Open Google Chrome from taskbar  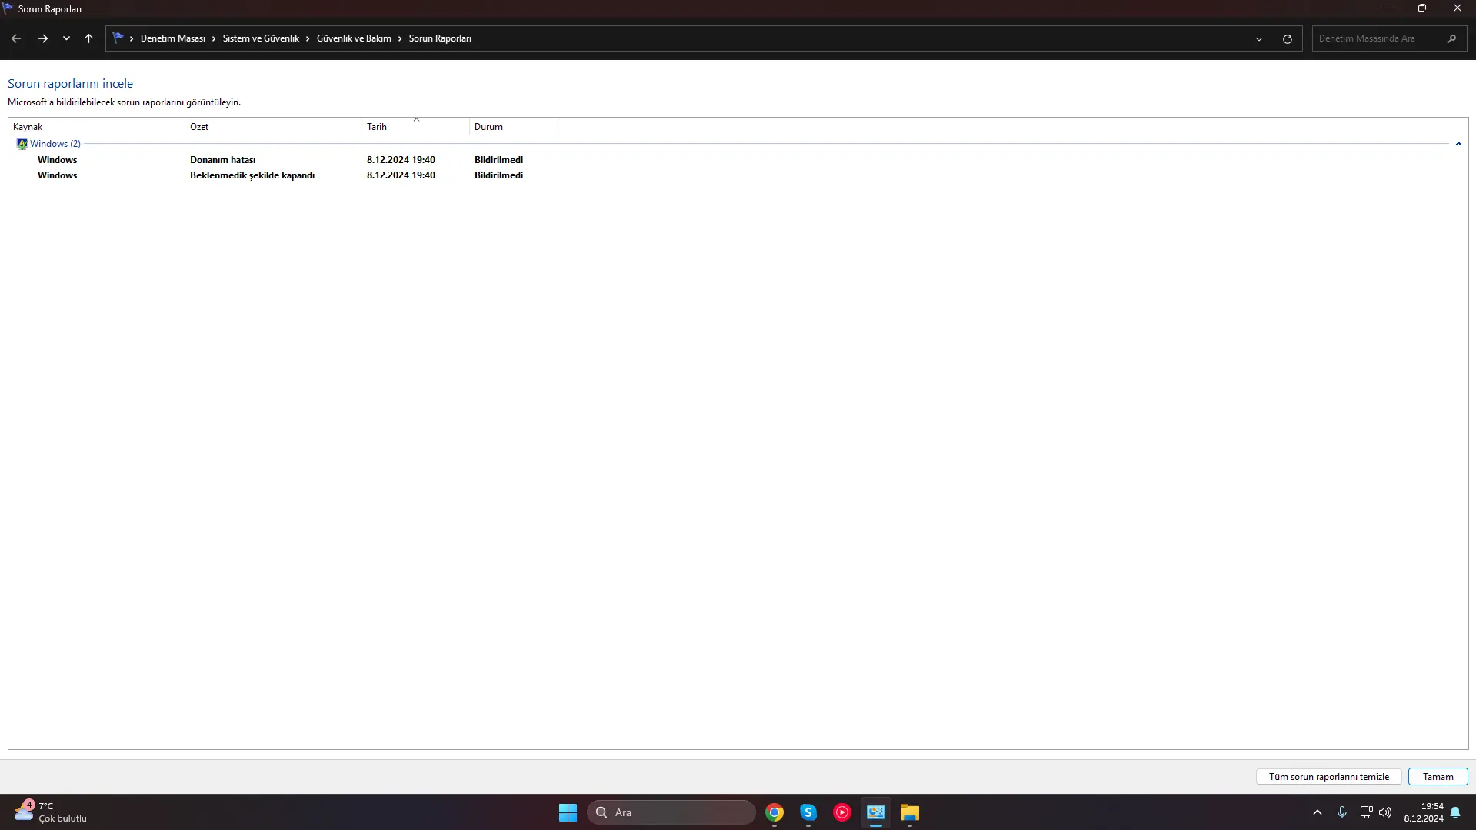[x=775, y=812]
